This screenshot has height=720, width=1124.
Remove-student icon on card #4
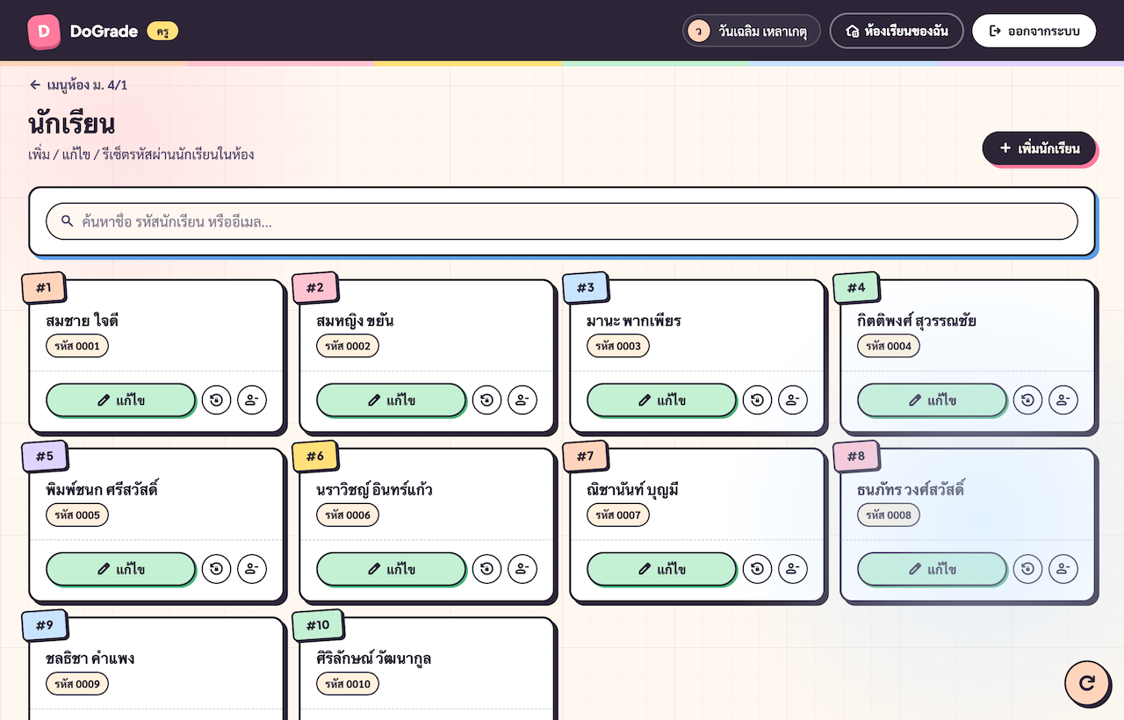(x=1063, y=400)
